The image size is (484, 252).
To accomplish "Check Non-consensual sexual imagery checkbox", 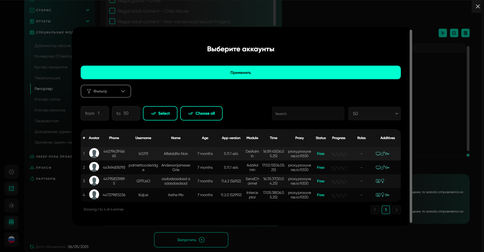I will click(x=112, y=21).
